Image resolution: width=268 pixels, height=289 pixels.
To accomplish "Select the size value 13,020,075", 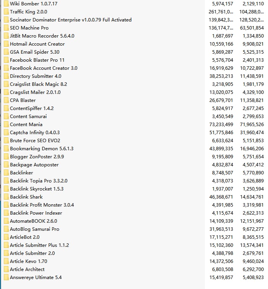I will pos(221,92).
